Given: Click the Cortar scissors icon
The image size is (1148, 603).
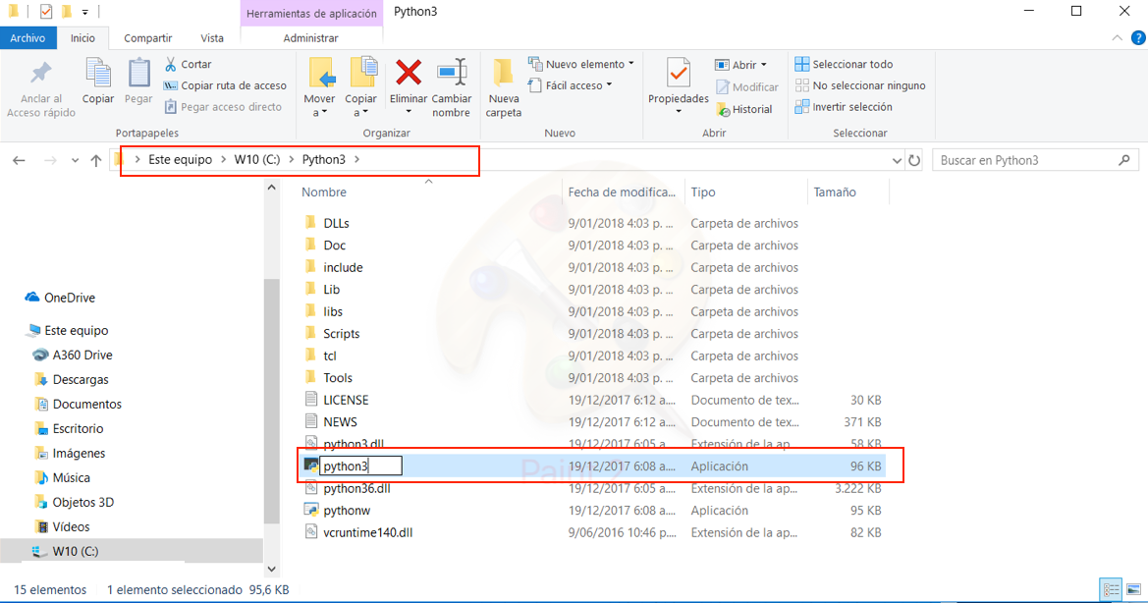Looking at the screenshot, I should (x=171, y=65).
